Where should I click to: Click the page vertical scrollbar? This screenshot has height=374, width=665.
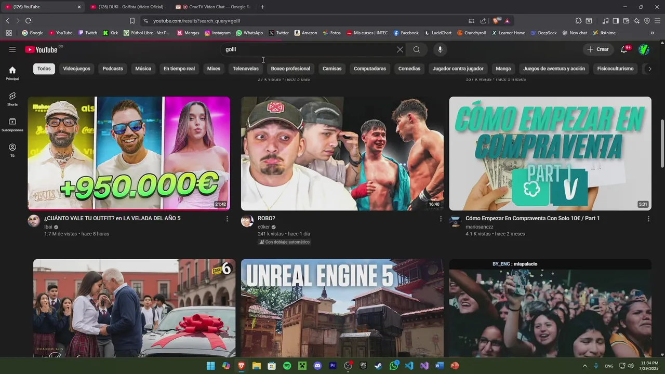[x=662, y=143]
